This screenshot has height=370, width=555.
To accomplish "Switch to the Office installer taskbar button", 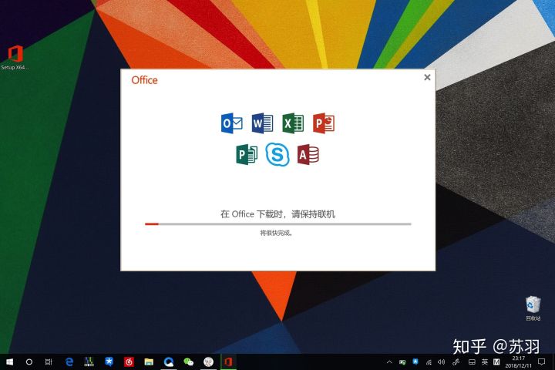I will pos(228,362).
